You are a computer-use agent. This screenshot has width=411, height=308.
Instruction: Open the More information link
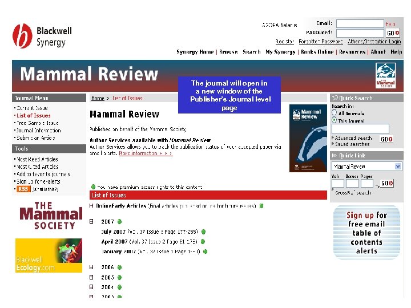146,153
